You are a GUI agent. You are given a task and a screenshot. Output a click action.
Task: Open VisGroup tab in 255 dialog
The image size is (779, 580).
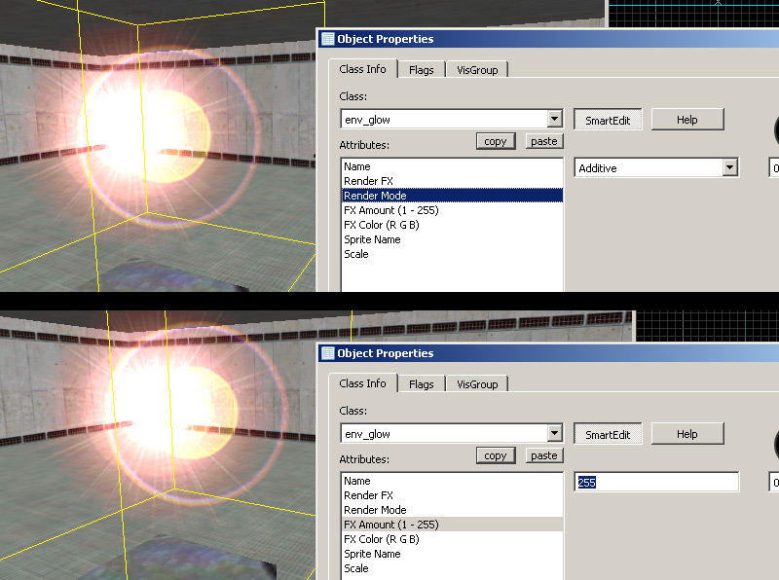pos(477,384)
